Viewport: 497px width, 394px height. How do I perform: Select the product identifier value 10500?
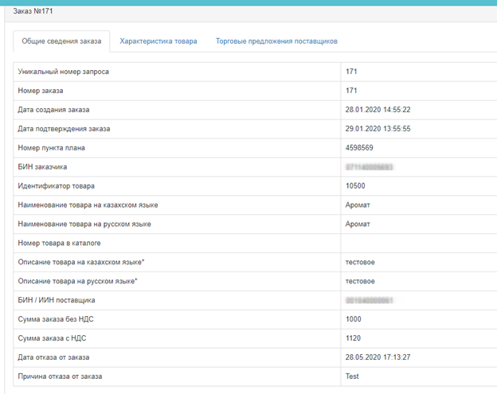click(x=355, y=186)
